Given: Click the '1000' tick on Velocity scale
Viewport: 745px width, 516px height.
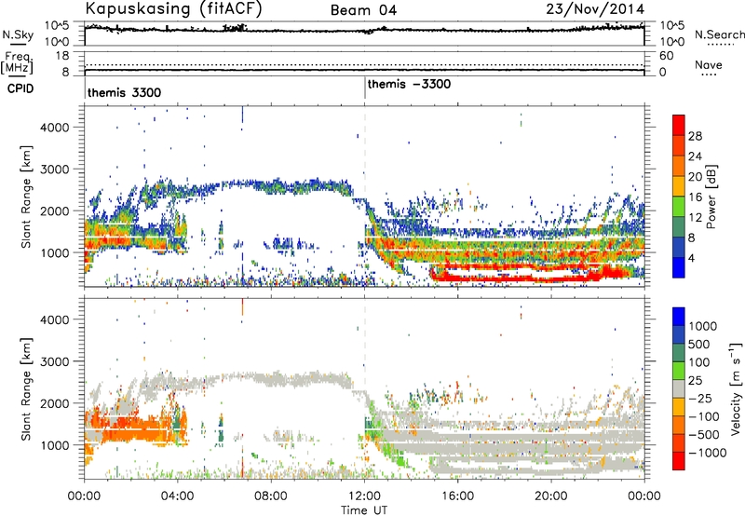Looking at the screenshot, I should pyautogui.click(x=702, y=326).
